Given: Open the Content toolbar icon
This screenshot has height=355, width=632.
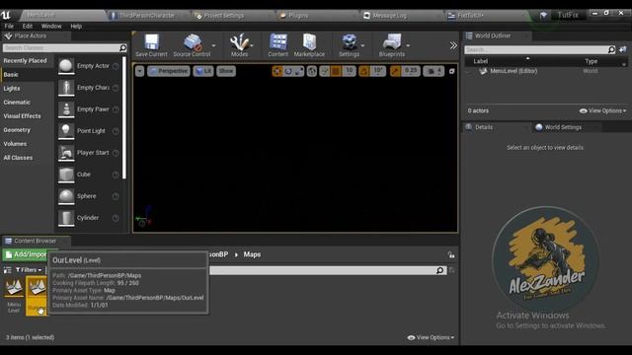Looking at the screenshot, I should click(278, 45).
